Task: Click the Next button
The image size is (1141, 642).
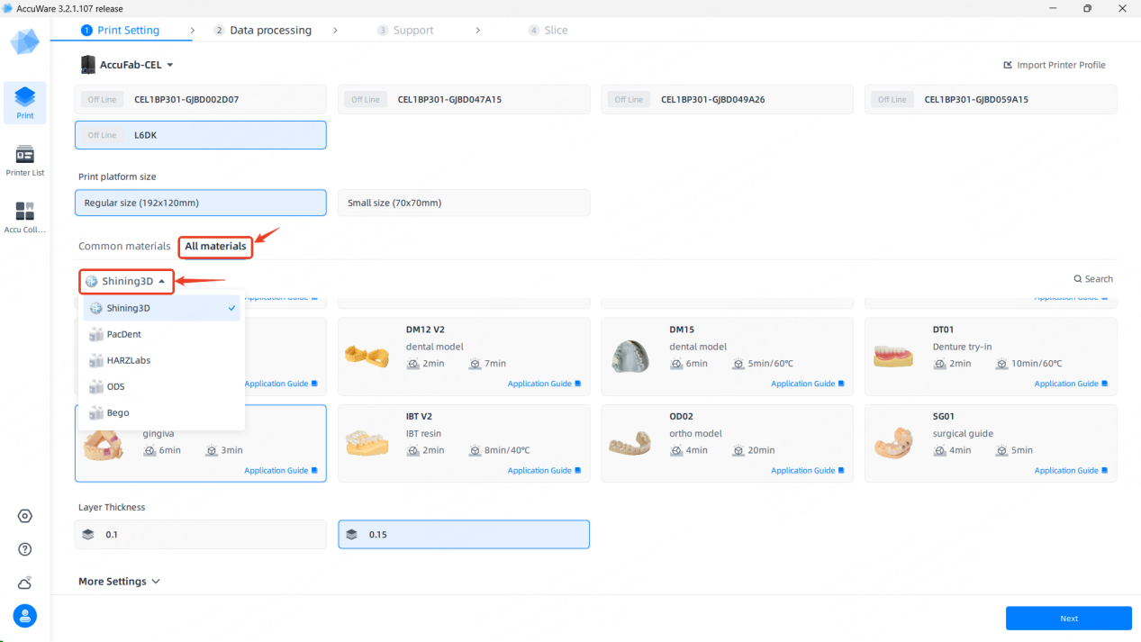Action: (1069, 619)
